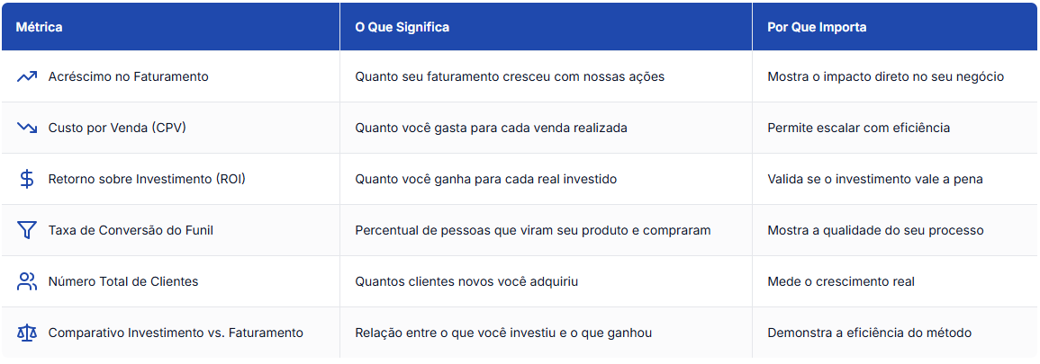Click the text 'Quantos clientes novos você adquiriu'
This screenshot has width=1040, height=364.
click(466, 281)
